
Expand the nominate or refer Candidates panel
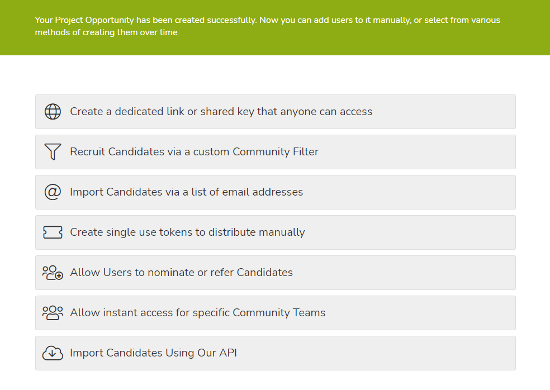276,273
